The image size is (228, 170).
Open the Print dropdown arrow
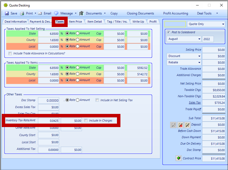(35, 14)
